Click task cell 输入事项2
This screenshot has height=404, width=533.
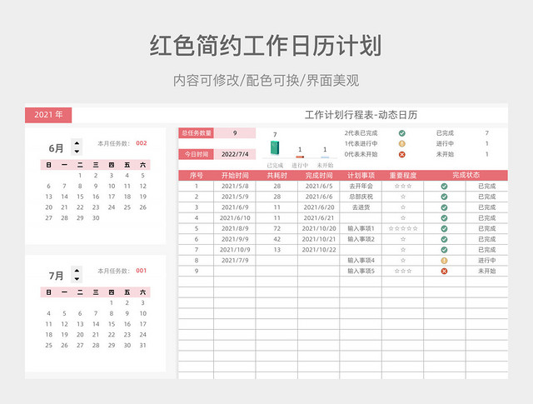click(361, 239)
